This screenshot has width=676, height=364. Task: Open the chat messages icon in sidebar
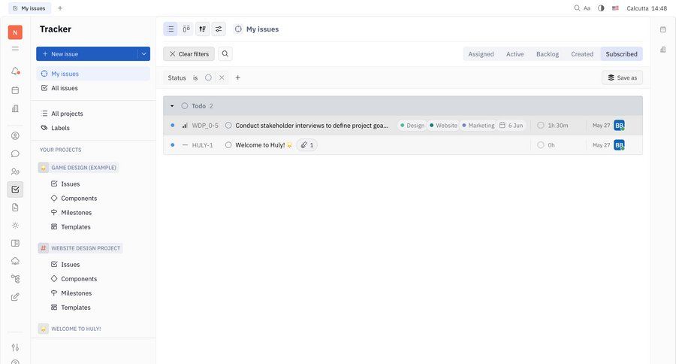click(x=15, y=153)
